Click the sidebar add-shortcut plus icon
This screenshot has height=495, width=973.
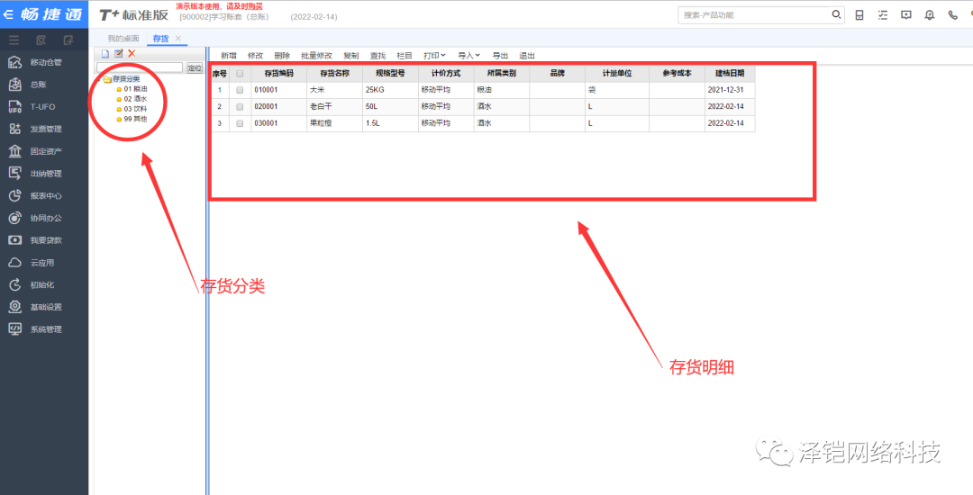click(68, 40)
